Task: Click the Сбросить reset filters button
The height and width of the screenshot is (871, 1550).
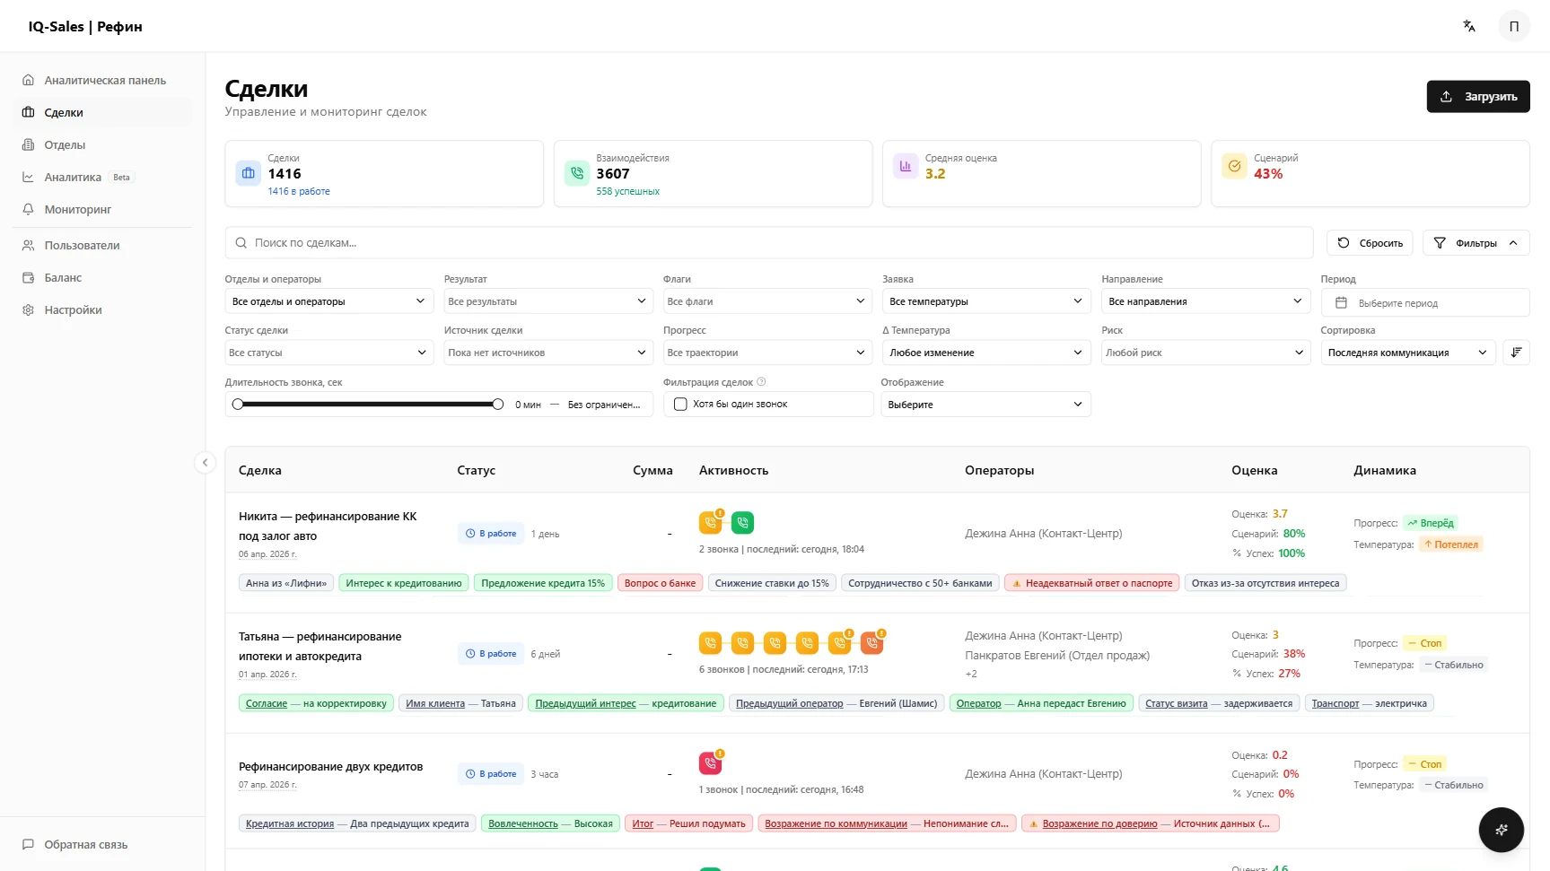Action: (x=1370, y=243)
